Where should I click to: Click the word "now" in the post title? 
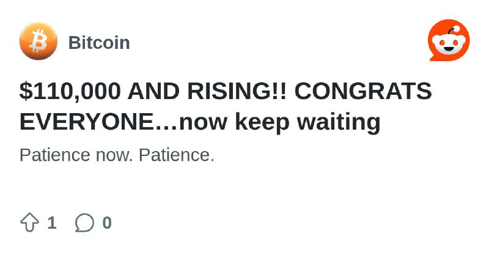pyautogui.click(x=203, y=123)
